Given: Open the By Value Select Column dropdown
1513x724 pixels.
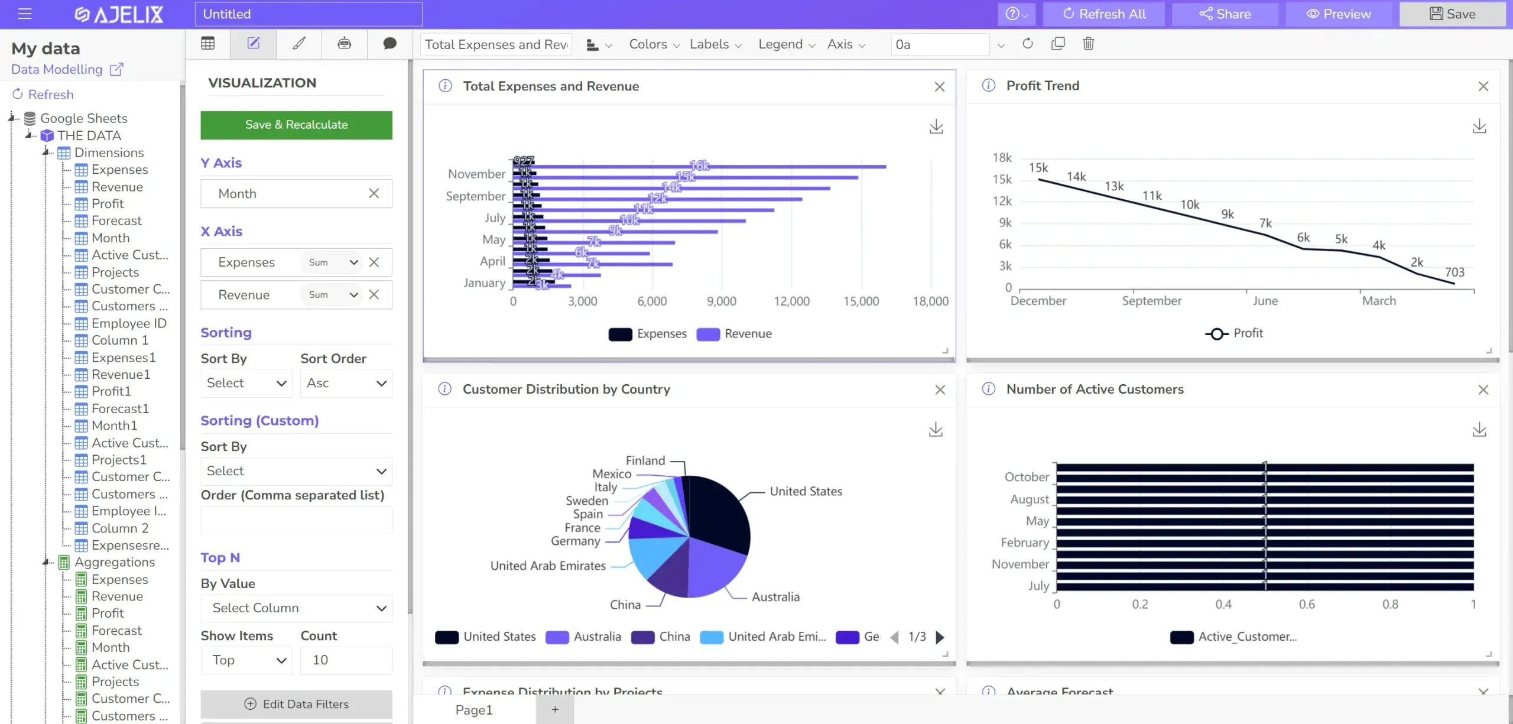Looking at the screenshot, I should point(296,607).
